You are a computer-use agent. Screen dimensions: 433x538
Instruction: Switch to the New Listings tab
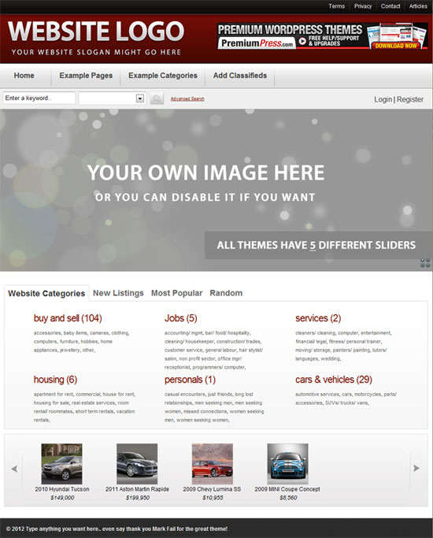pyautogui.click(x=118, y=293)
